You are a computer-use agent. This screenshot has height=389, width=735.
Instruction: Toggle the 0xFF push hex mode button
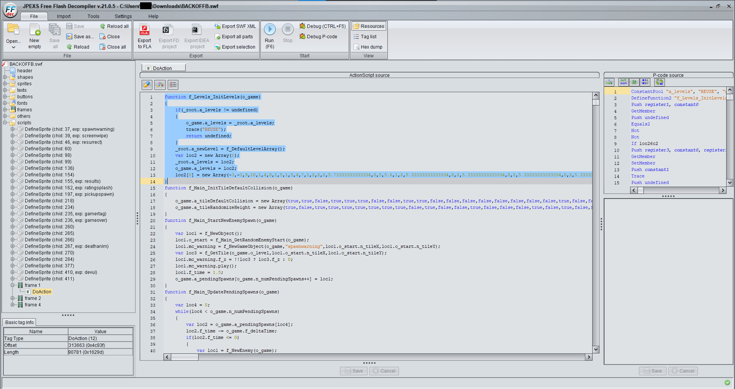623,82
